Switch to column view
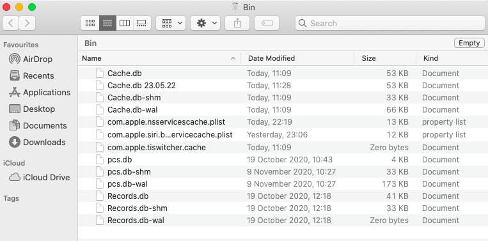This screenshot has height=241, width=488. click(125, 23)
